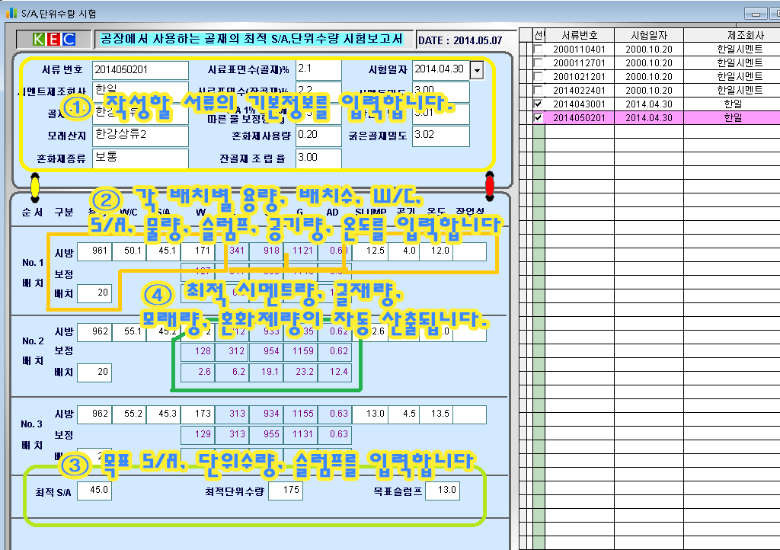Viewport: 780px width, 550px height.
Task: Click the 시험일자 column header
Action: 649,35
